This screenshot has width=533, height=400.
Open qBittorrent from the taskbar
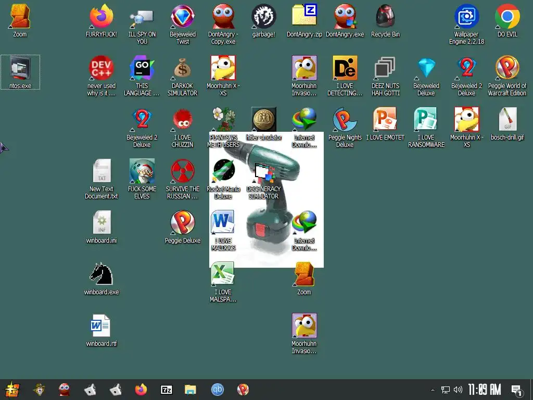218,390
